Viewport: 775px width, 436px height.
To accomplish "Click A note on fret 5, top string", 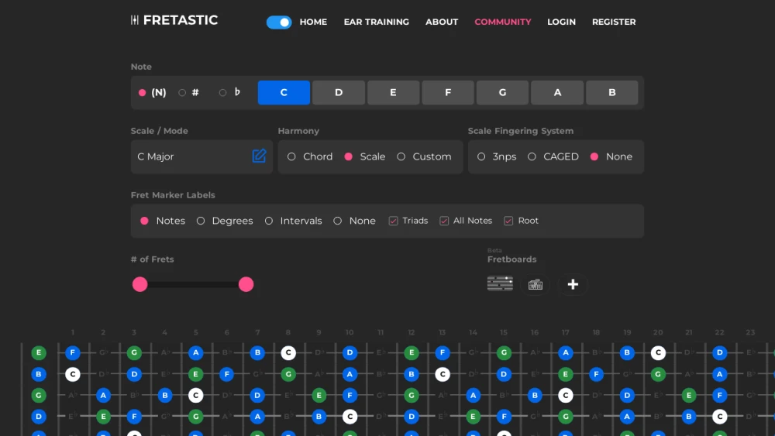I will [x=196, y=352].
